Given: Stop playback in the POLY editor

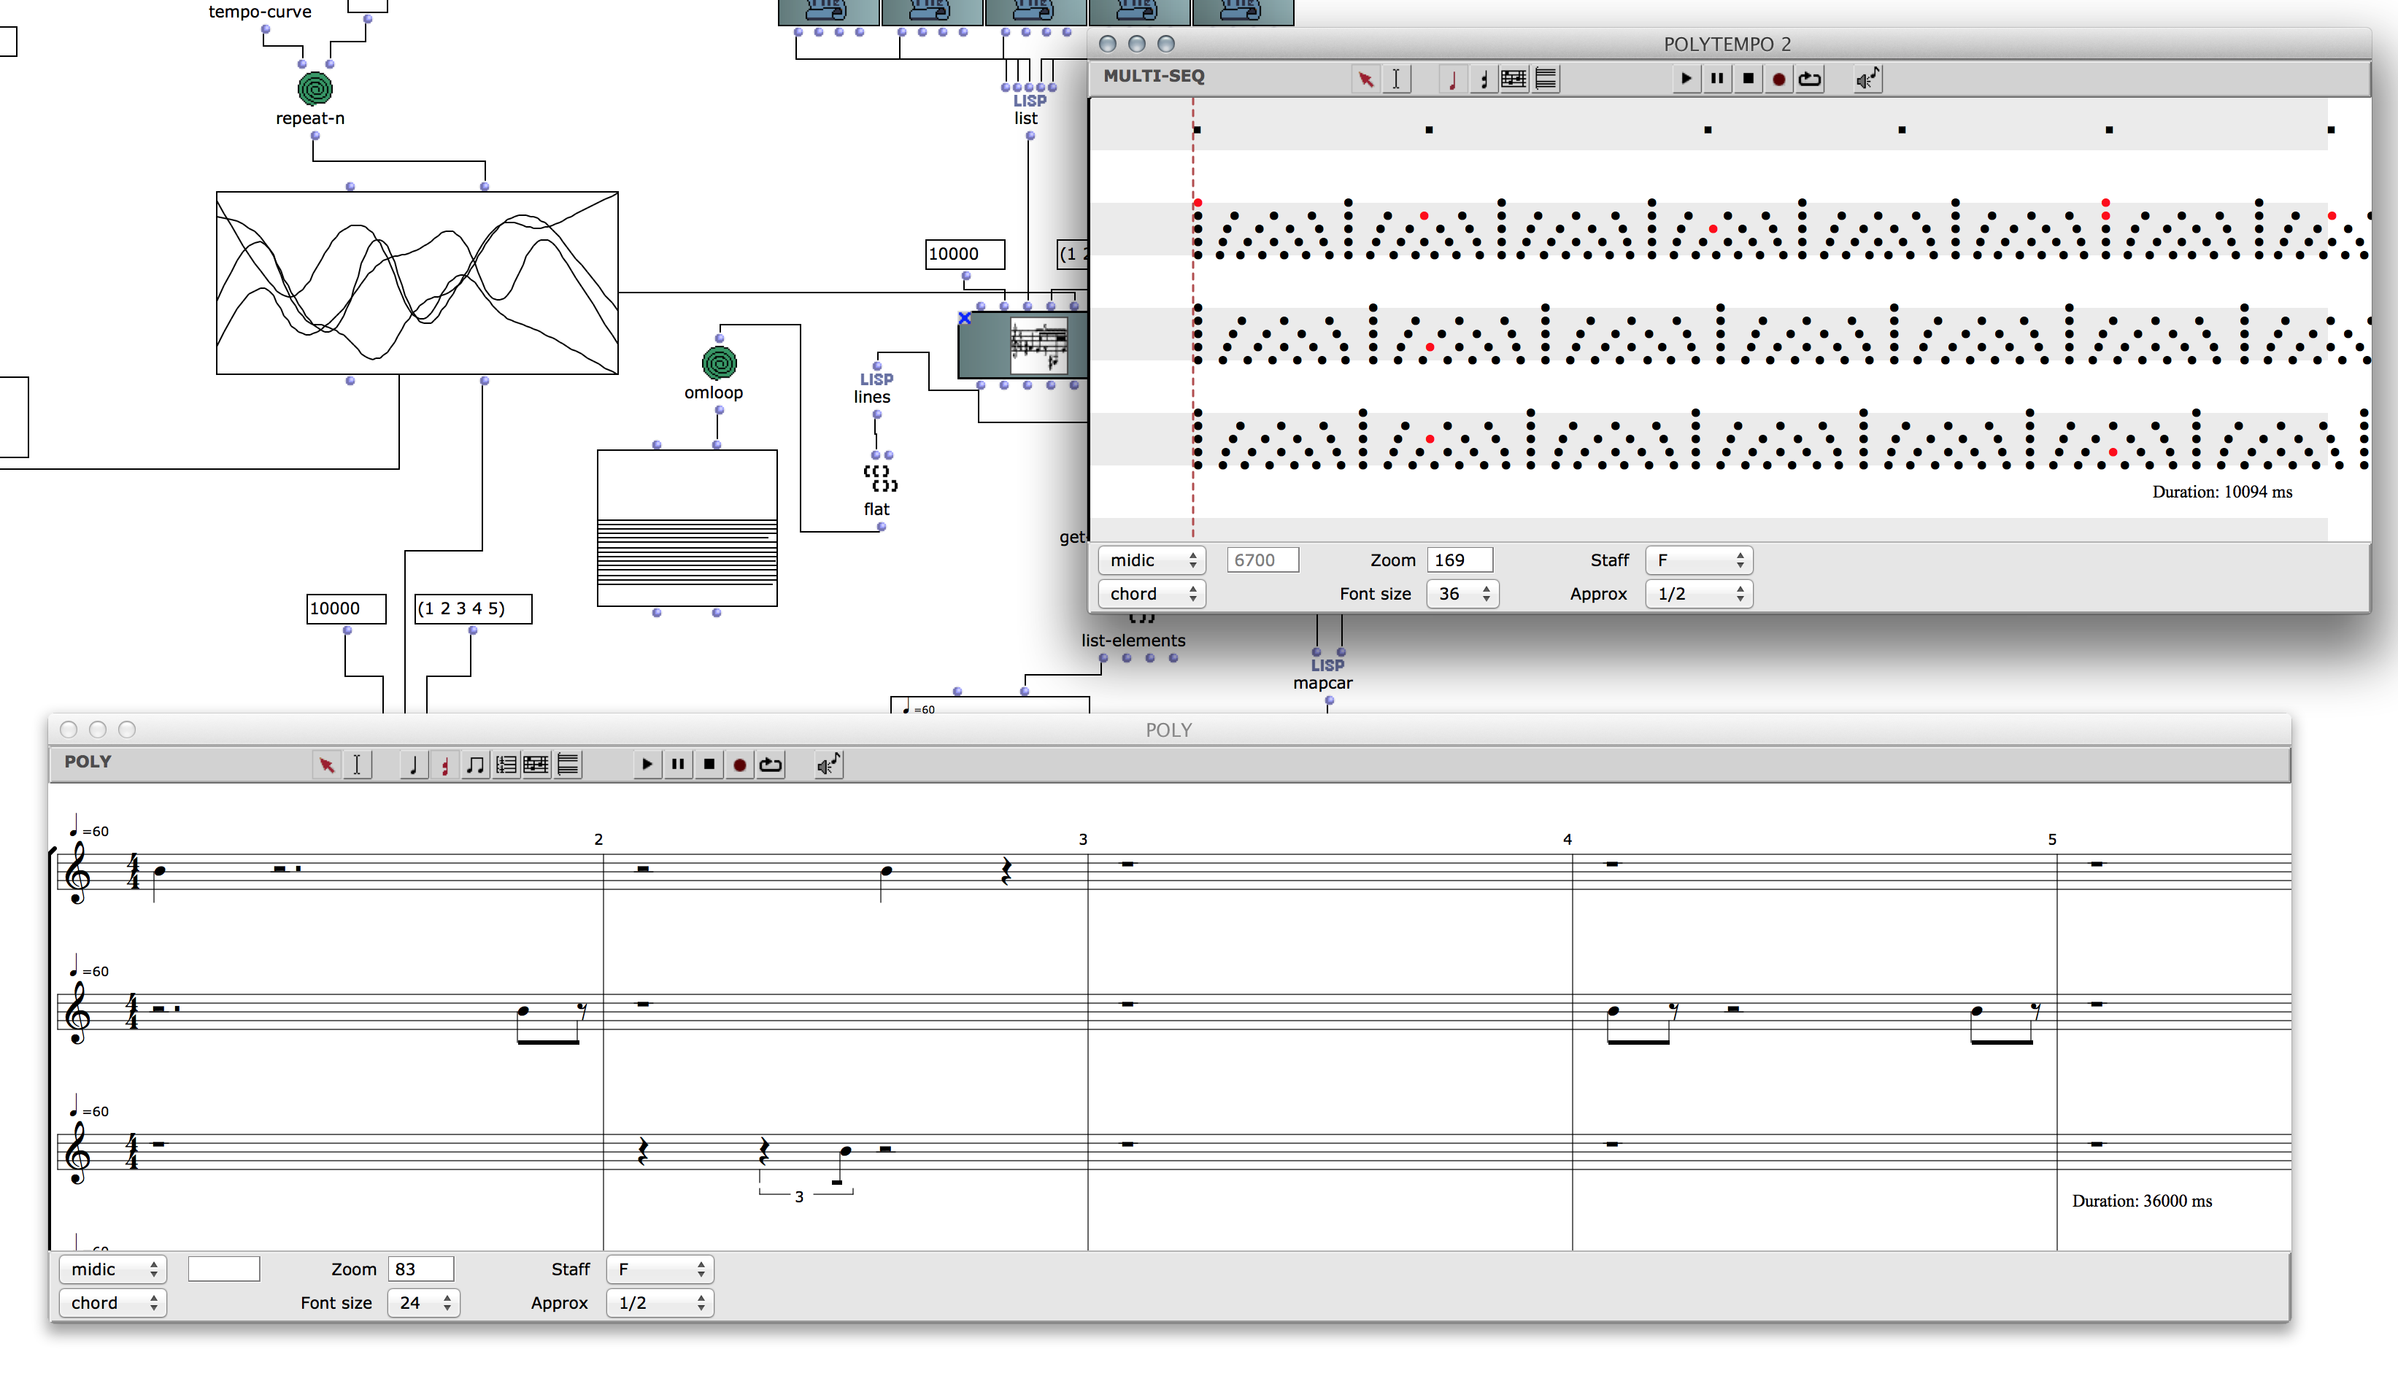Looking at the screenshot, I should (x=709, y=765).
